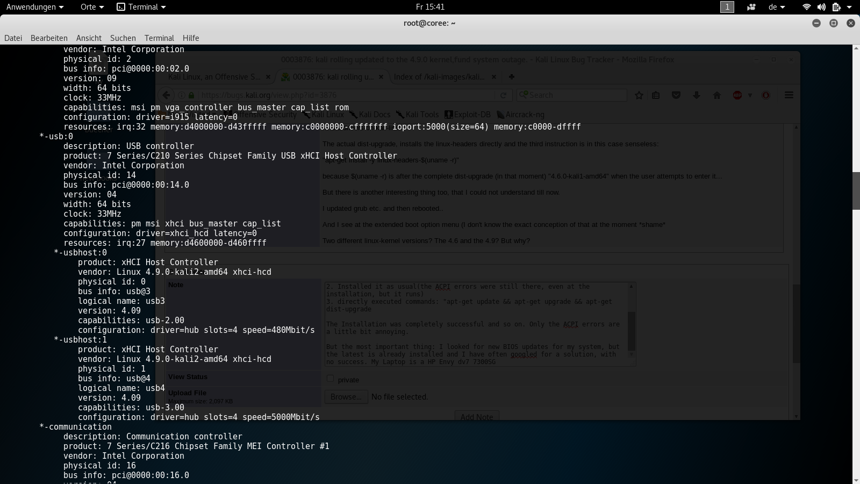Click the terminal vertical scrollbar thumb
860x484 pixels.
[x=856, y=190]
